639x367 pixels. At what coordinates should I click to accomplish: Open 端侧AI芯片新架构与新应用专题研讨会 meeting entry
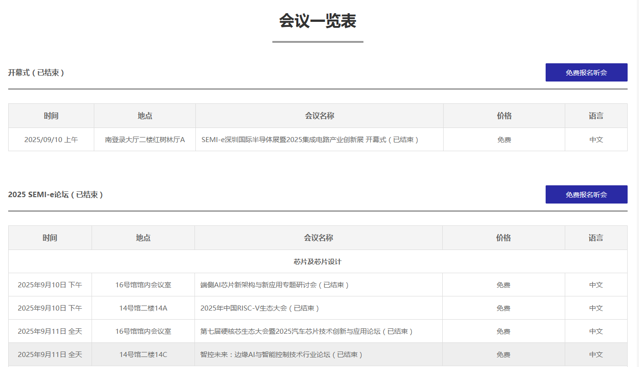[274, 285]
